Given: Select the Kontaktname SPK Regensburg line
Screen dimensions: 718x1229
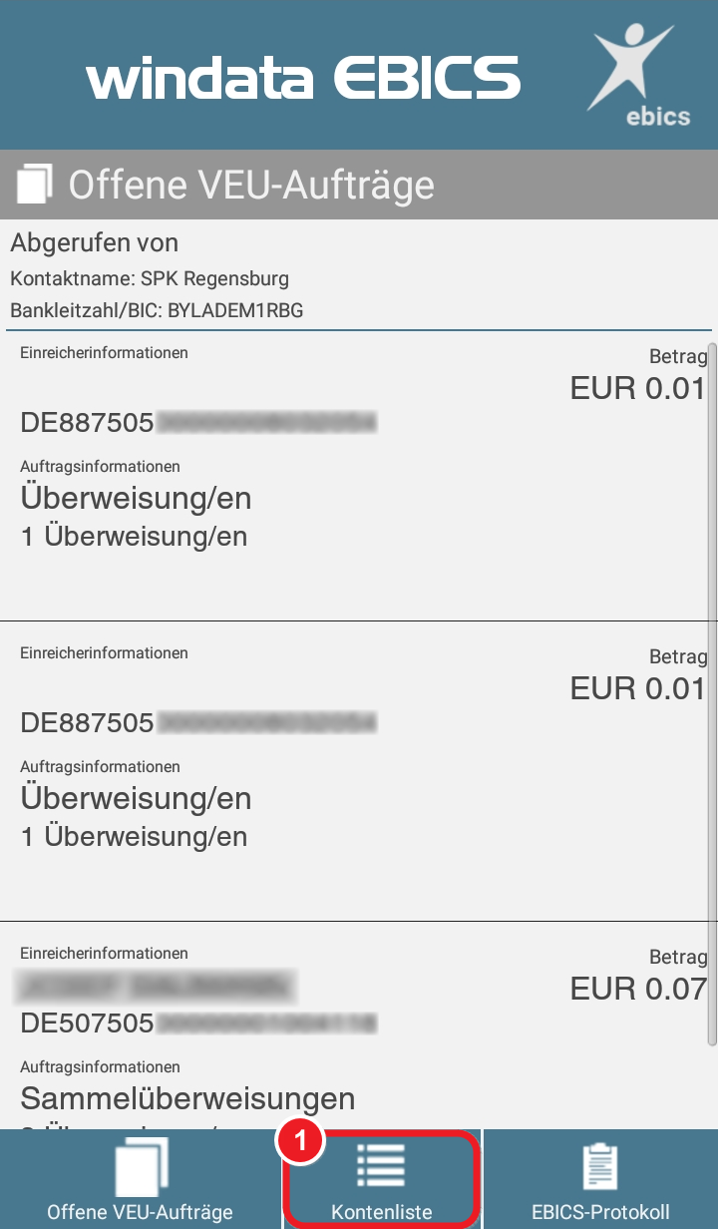Looking at the screenshot, I should click(150, 278).
